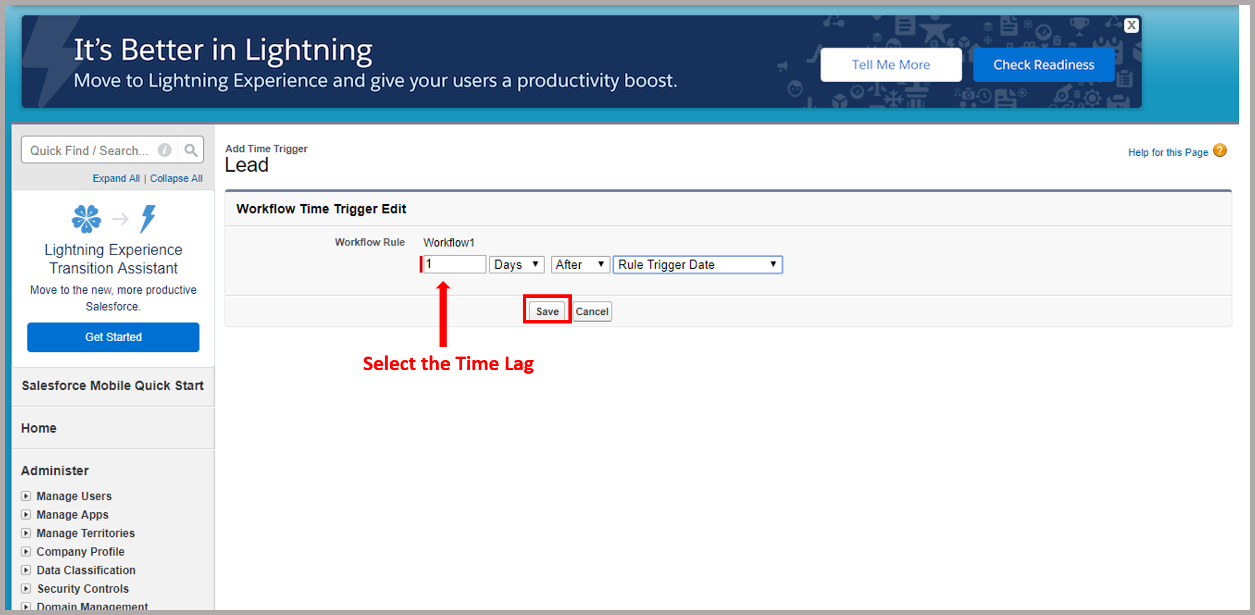Viewport: 1255px width, 615px height.
Task: Click the Administer section heading
Action: [x=55, y=471]
